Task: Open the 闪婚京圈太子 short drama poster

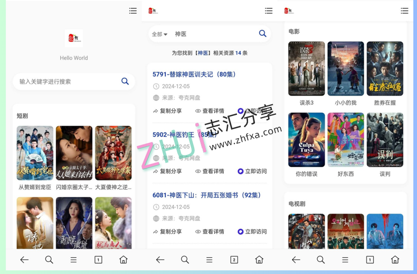Action: tap(74, 153)
